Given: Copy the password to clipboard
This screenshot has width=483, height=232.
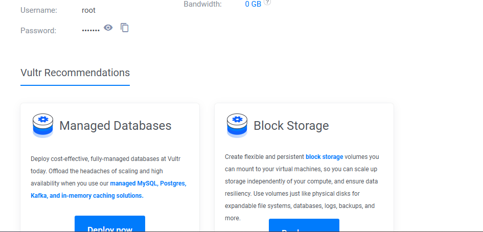Looking at the screenshot, I should point(124,28).
